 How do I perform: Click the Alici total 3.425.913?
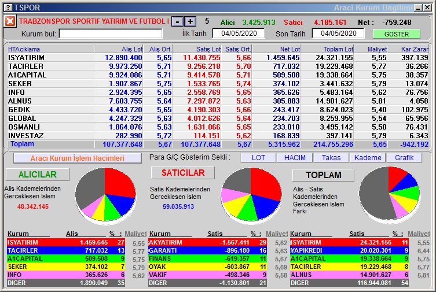[x=259, y=22]
